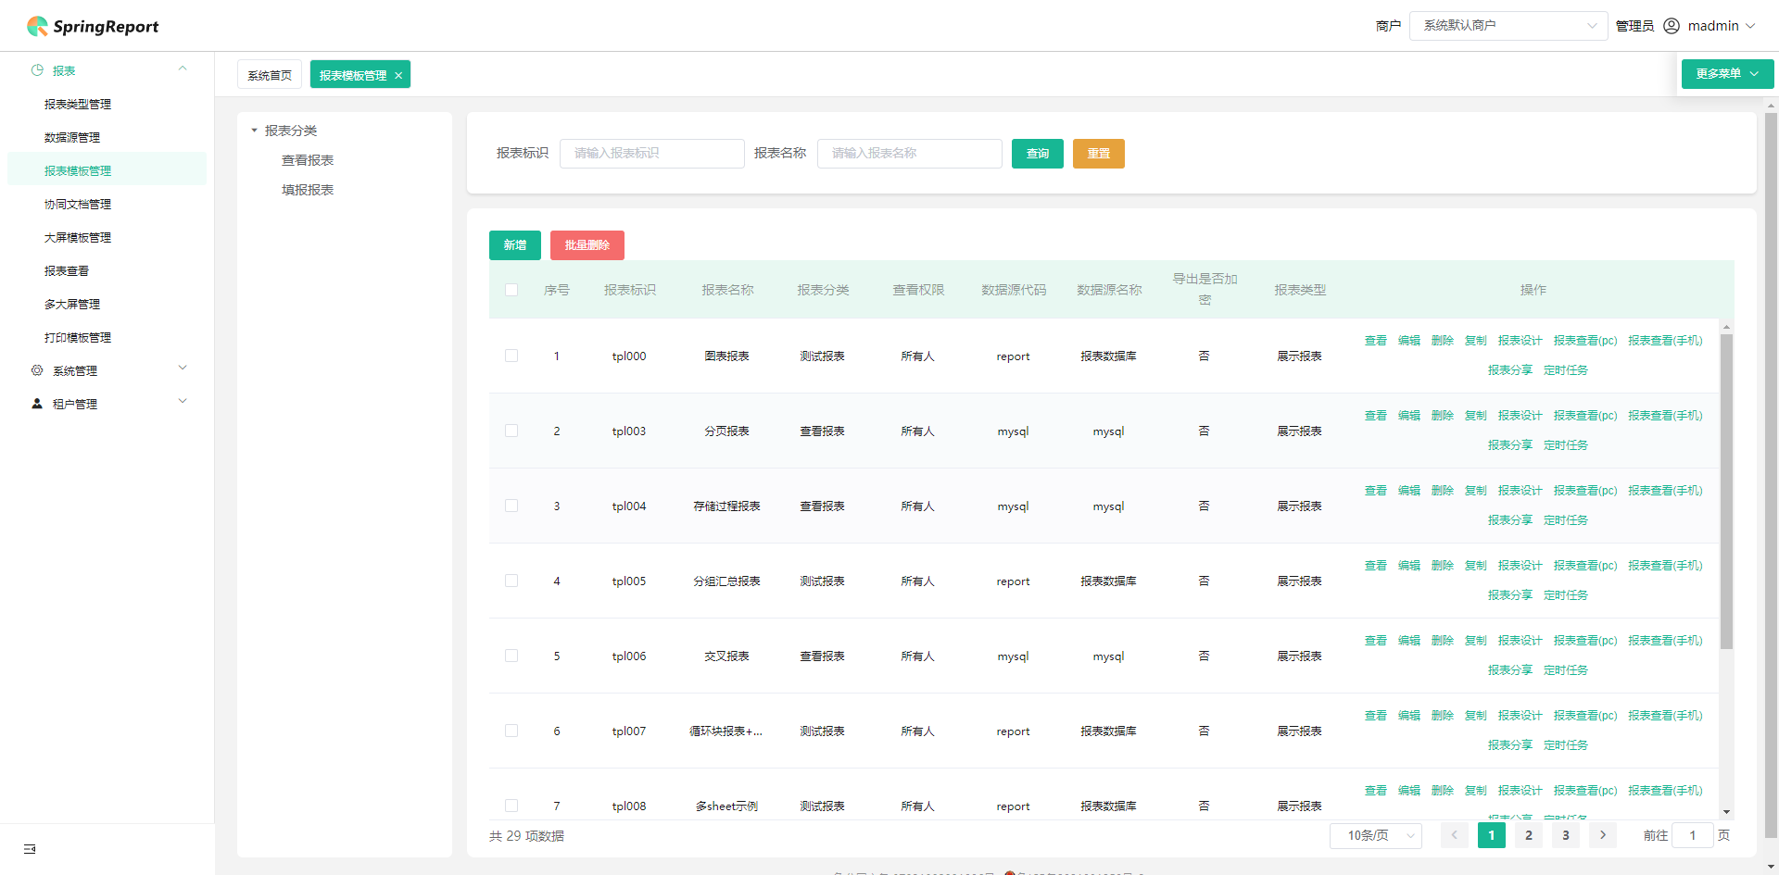
Task: Click the tenant management person icon
Action: click(37, 404)
